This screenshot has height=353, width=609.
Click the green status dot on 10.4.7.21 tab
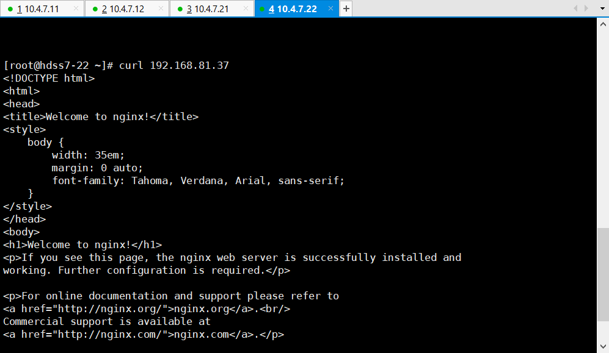(x=181, y=9)
